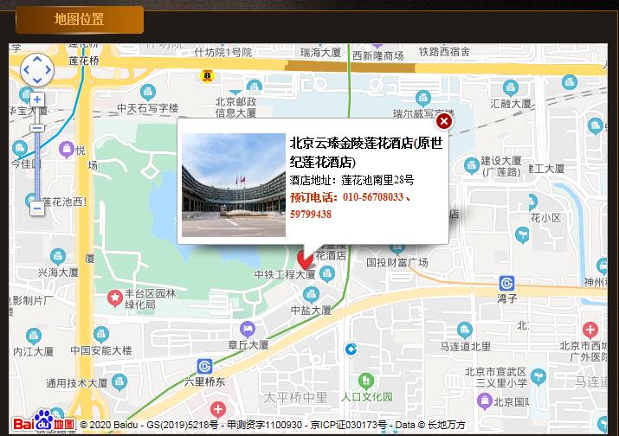Click the 中天石写字楼 building icon

point(148,93)
